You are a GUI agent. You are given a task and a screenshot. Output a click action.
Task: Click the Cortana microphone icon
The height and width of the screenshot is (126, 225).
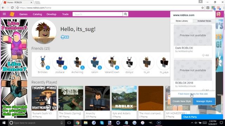[62, 123]
